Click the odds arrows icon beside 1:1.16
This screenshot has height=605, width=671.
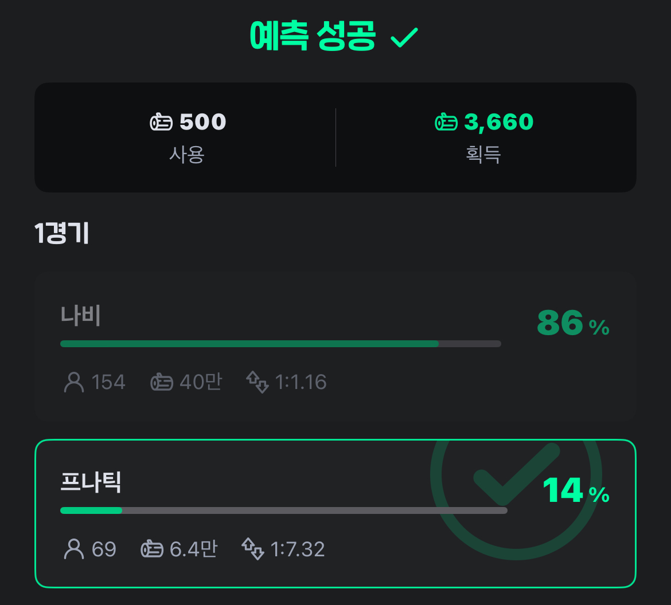click(257, 382)
